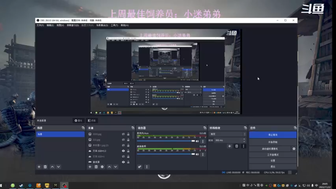Viewport: 336px width, 189px height.
Task: Click the 退出 exit button
Action: [x=273, y=167]
